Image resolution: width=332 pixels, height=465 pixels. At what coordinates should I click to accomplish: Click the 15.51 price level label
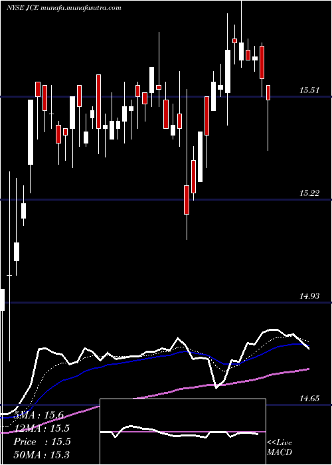[309, 90]
